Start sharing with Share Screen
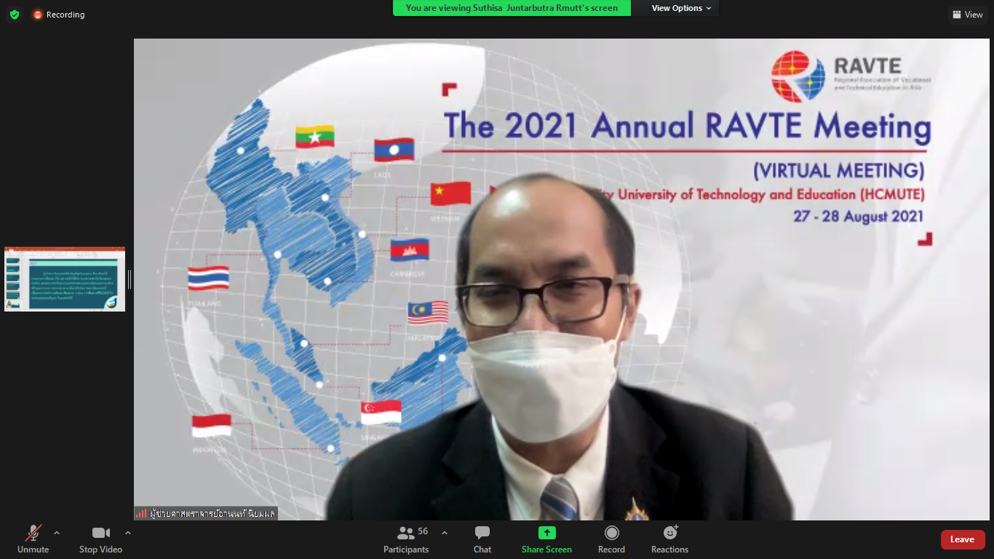The height and width of the screenshot is (559, 994). coord(546,539)
